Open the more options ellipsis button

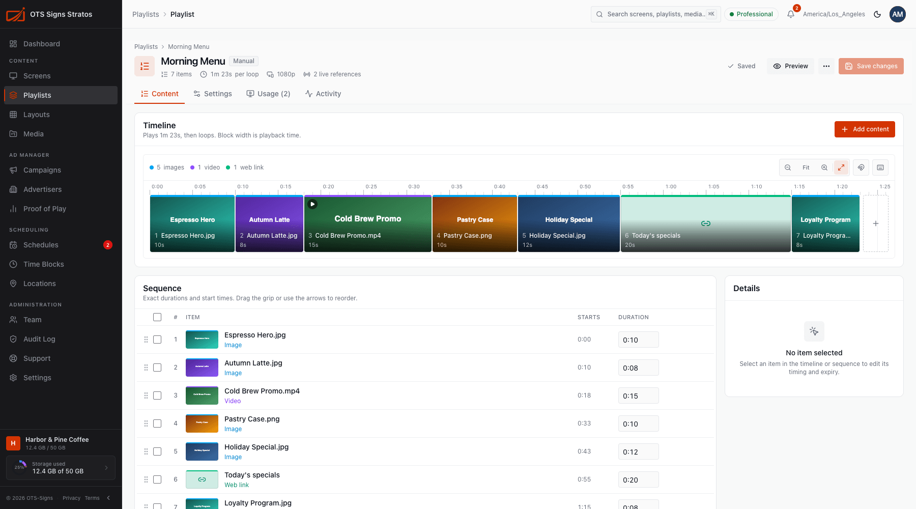point(826,66)
